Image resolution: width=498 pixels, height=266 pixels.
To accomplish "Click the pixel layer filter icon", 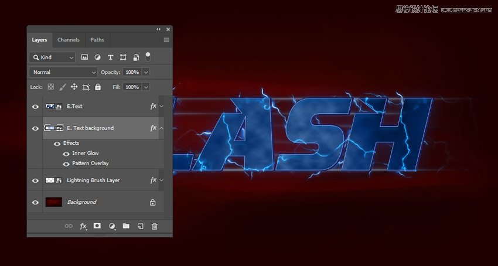I will [84, 57].
